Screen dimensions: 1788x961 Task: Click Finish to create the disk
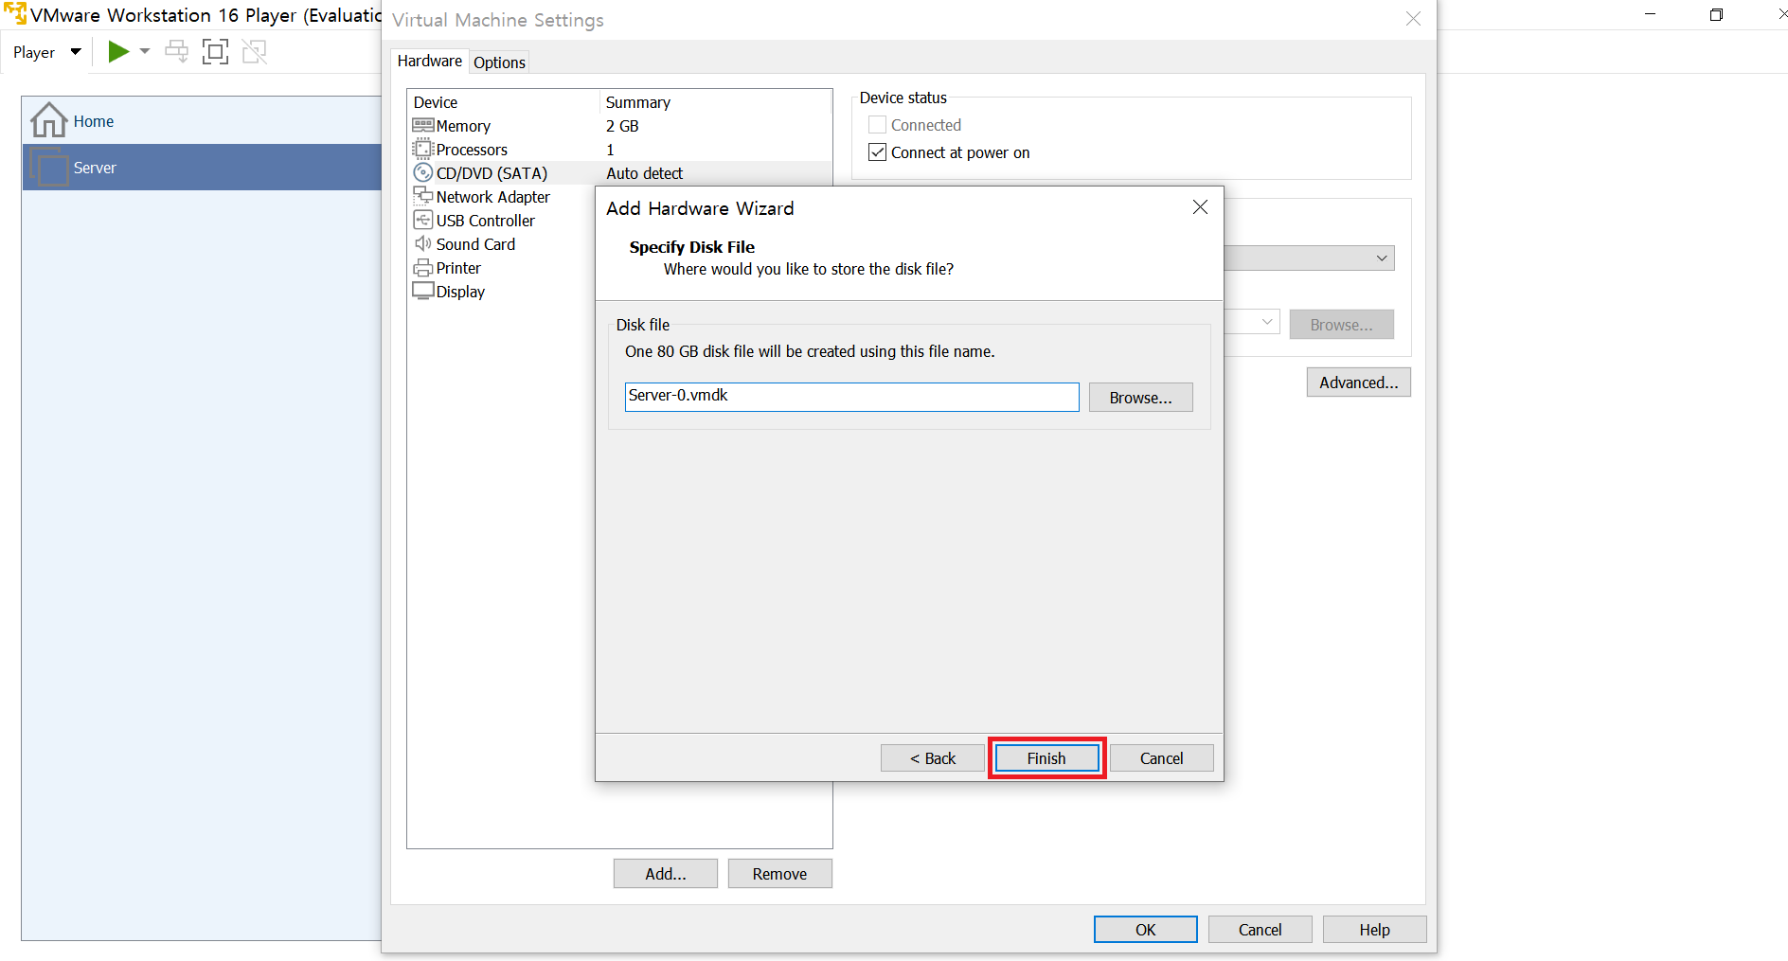click(x=1046, y=758)
